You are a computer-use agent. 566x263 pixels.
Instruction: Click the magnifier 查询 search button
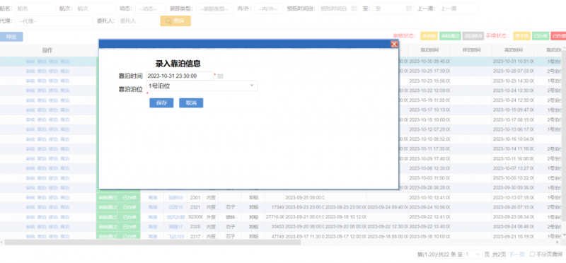pos(175,21)
